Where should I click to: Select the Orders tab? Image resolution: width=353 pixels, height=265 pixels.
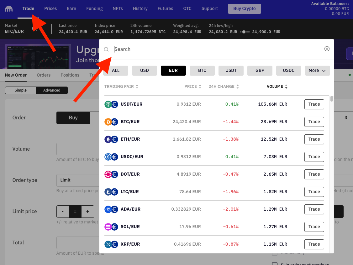[x=44, y=75]
